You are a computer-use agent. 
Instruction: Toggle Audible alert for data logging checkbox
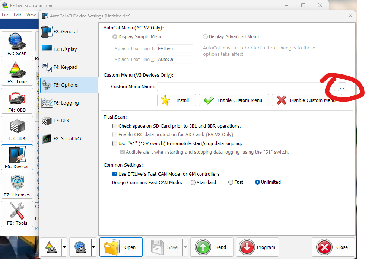(122, 152)
